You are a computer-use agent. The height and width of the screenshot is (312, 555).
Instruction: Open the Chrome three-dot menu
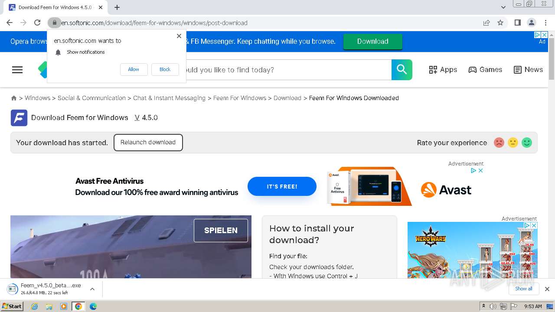pos(545,23)
